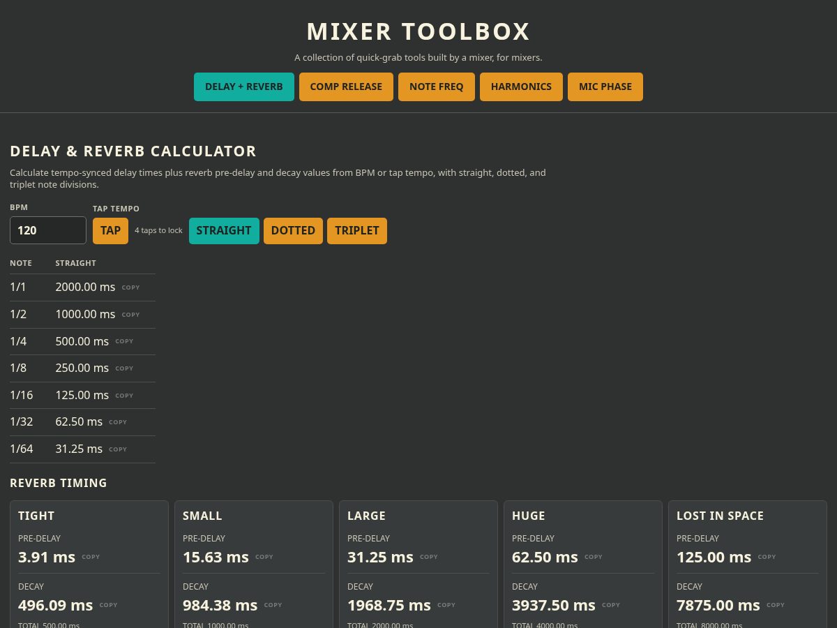837x628 pixels.
Task: Copy the 1/4 delay value 500.00 ms
Action: (124, 341)
